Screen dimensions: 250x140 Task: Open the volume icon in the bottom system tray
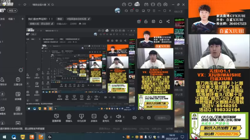pos(159,137)
